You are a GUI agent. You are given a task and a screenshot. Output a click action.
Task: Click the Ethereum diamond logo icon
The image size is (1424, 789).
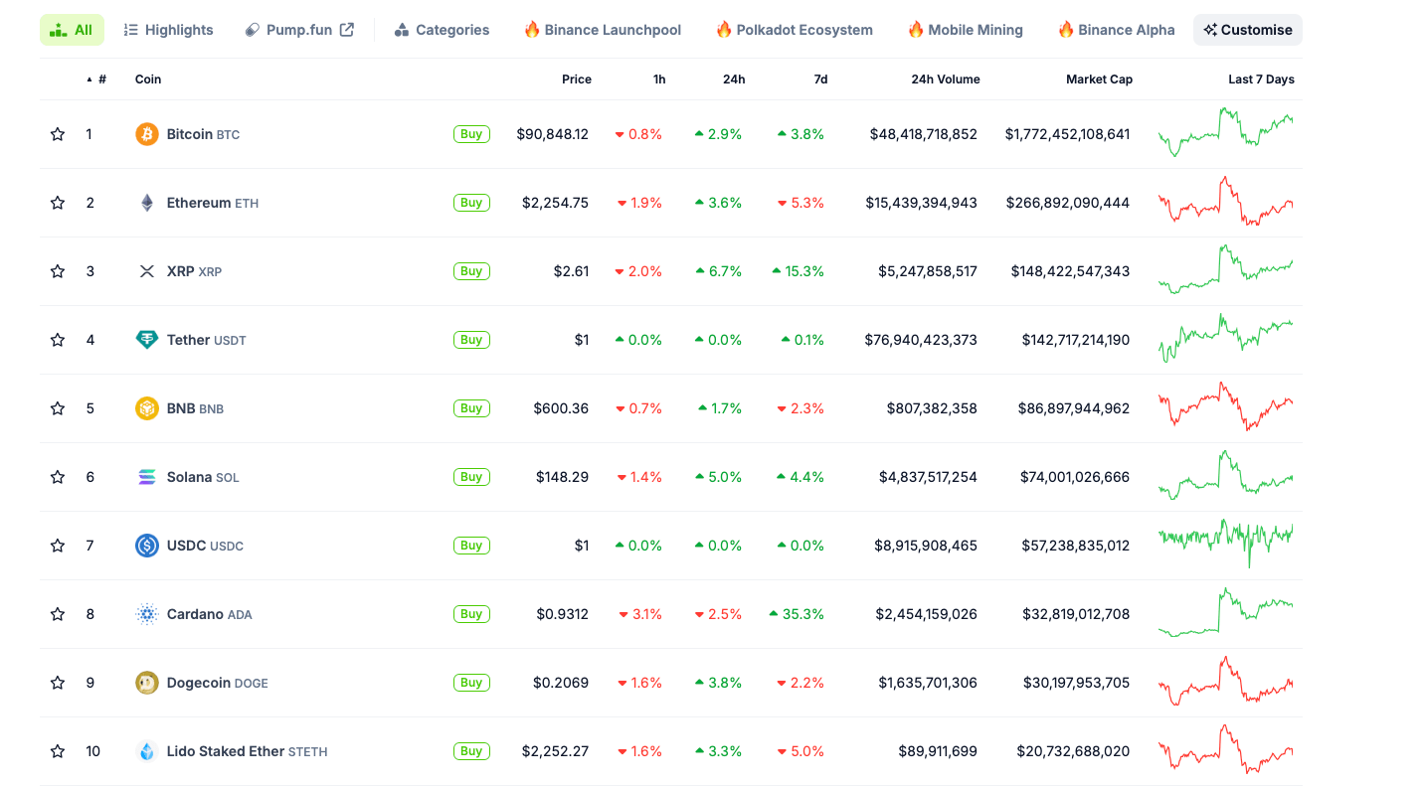coord(146,202)
